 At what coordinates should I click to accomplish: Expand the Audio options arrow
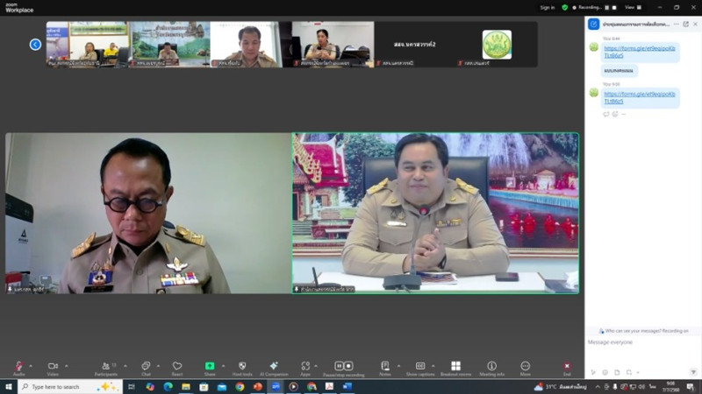click(31, 366)
